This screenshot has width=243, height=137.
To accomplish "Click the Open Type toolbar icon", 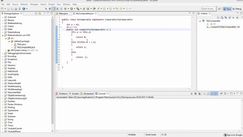I will click(x=94, y=9).
